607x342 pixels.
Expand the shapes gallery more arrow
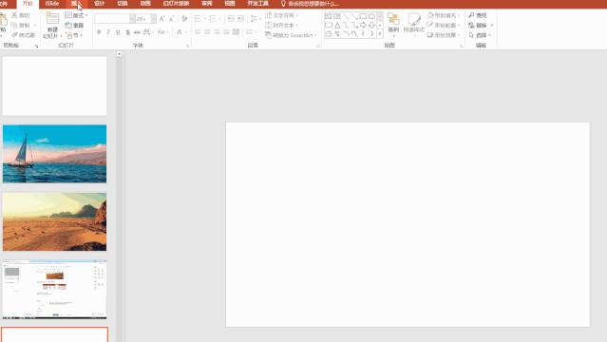[380, 34]
